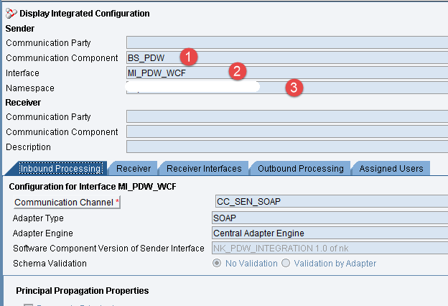This screenshot has height=306, width=448.
Task: Go to the Receiver Interfaces tab
Action: coord(204,168)
